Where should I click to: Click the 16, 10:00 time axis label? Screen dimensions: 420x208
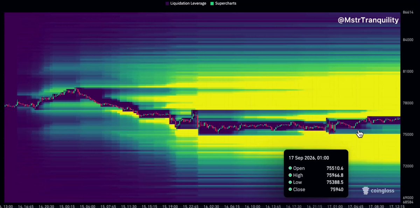[x=252, y=206]
